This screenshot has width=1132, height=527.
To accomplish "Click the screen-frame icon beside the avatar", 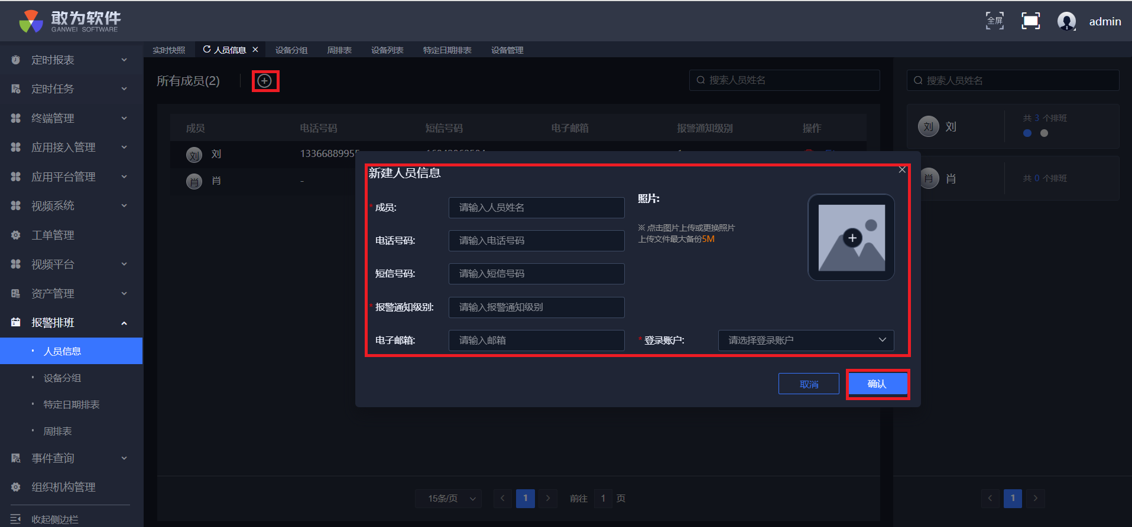I will 1031,21.
